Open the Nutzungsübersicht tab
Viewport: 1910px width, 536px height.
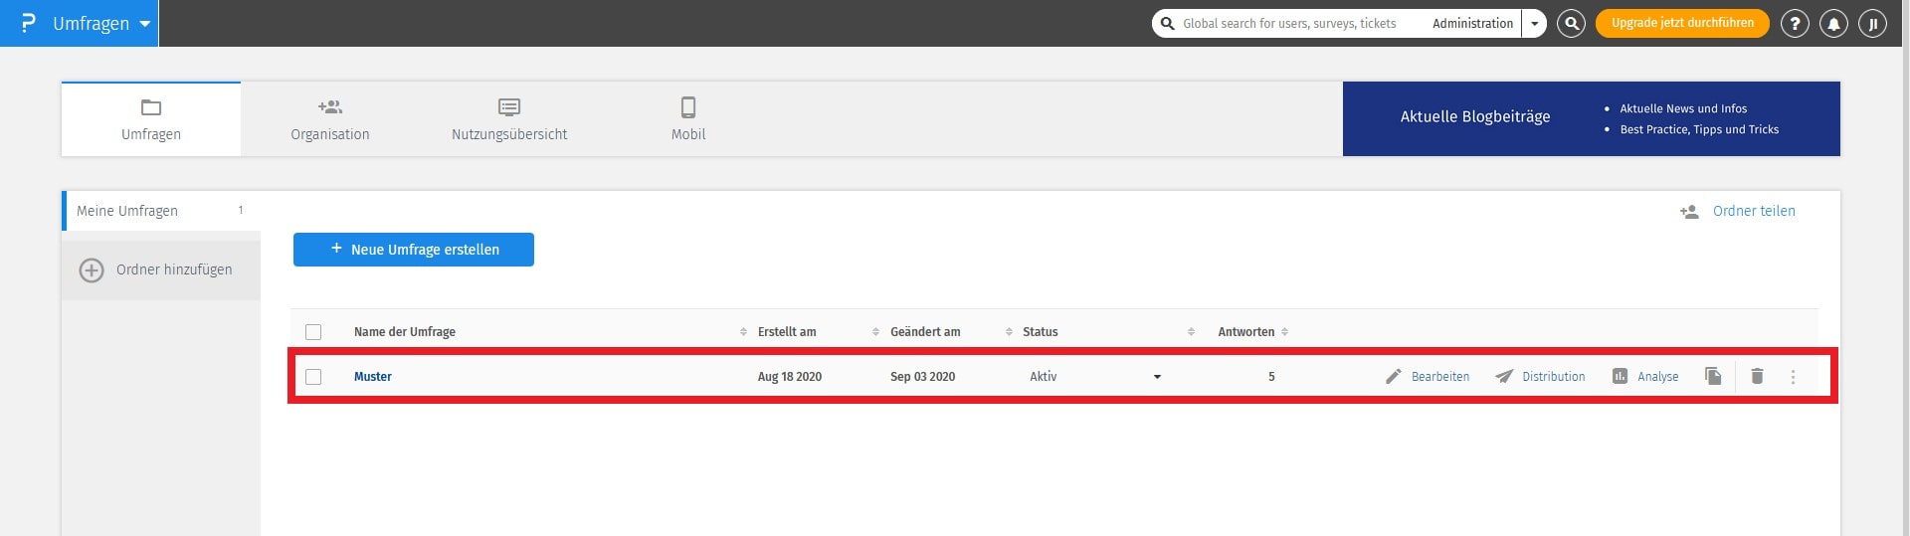[509, 119]
